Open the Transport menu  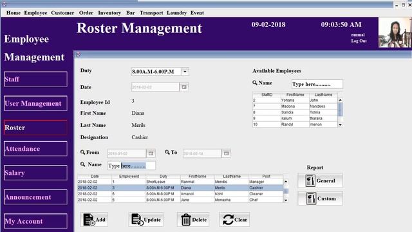pos(151,13)
